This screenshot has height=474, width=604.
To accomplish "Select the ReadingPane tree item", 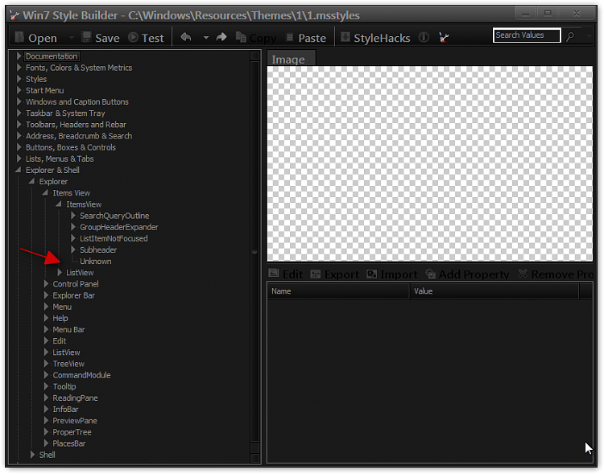I will (x=75, y=398).
